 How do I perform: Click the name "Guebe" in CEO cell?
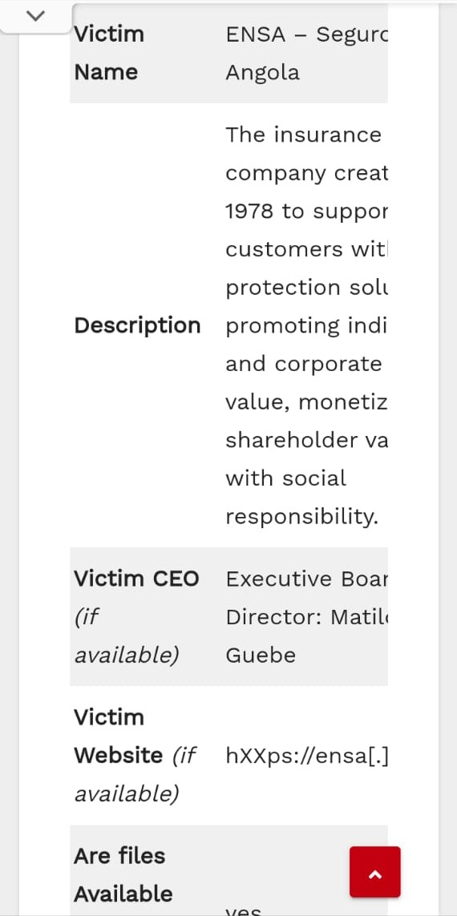point(261,655)
